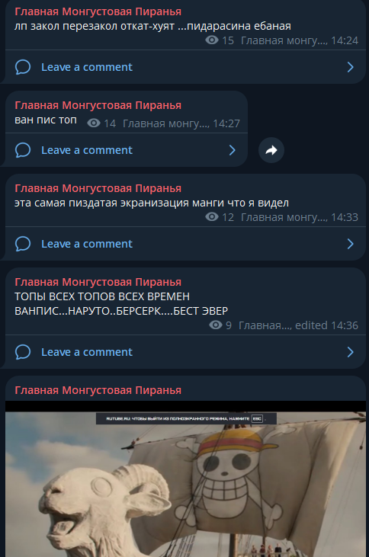Screen dimensions: 369x557
Task: Open channel name above the pirate ship image
Action: 98,390
